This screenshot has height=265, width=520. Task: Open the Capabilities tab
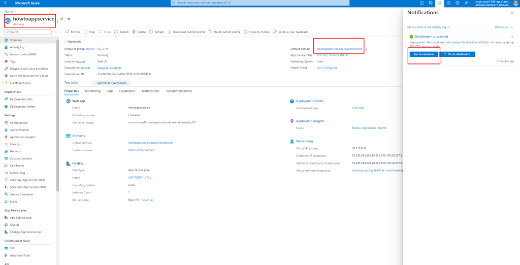point(127,91)
